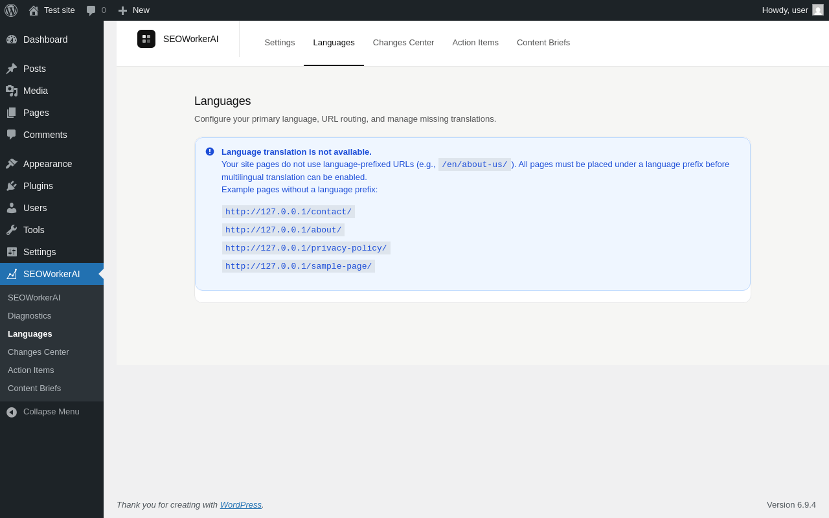Open the Plugins plug icon
This screenshot has width=829, height=518.
[12, 186]
